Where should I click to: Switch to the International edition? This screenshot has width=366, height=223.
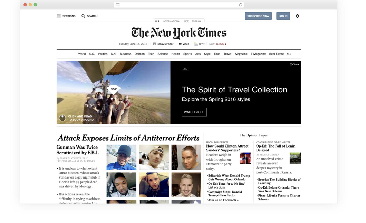(172, 21)
